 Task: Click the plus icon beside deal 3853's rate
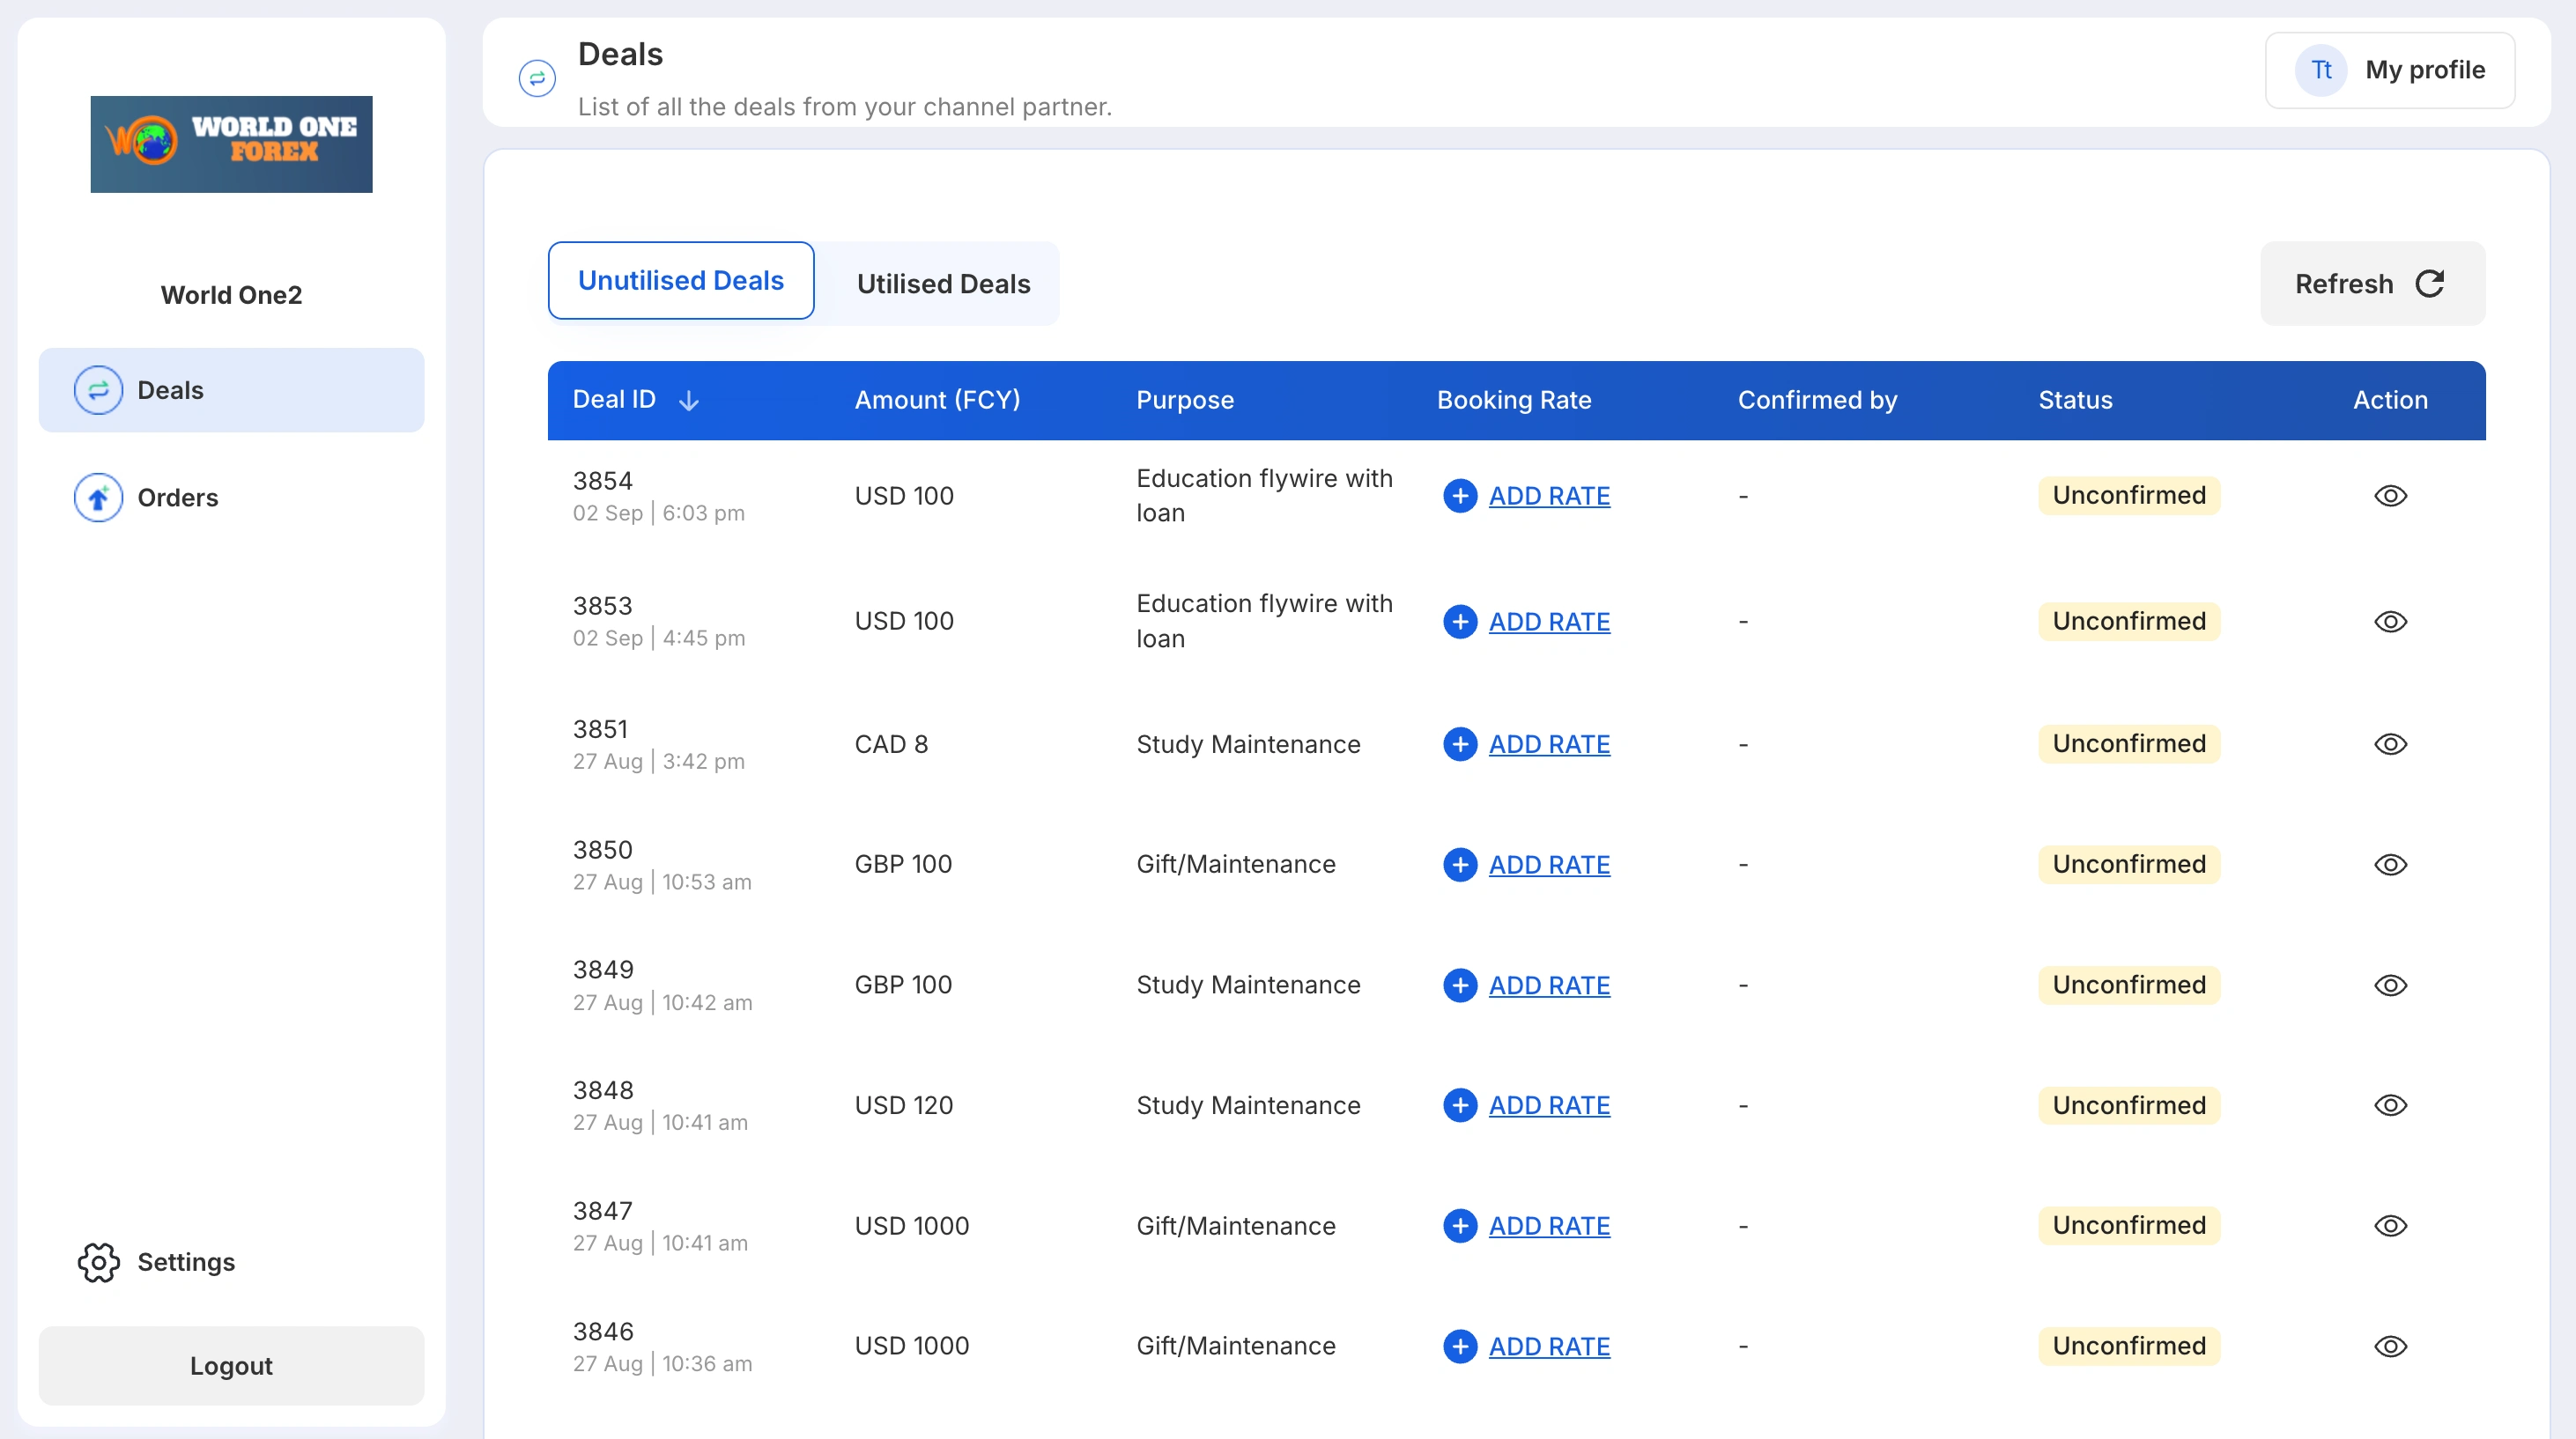[1460, 622]
